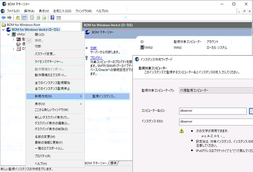Select BOM for Windows Root tree item
Image resolution: width=253 pixels, height=172 pixels.
point(23,25)
